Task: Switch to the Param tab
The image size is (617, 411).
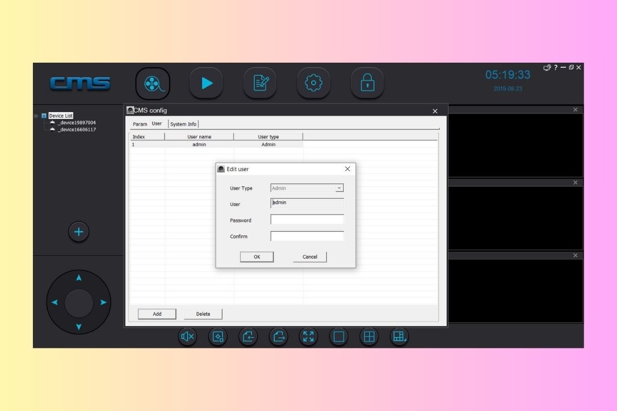Action: (x=140, y=124)
